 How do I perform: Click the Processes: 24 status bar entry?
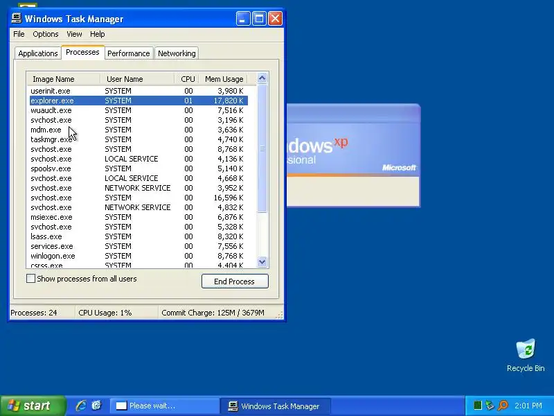tap(34, 313)
